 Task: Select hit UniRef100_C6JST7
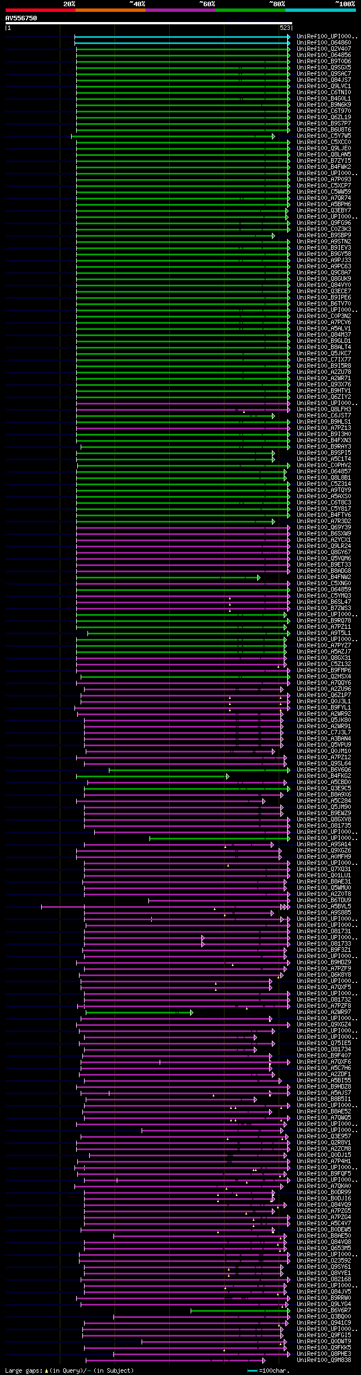click(x=324, y=415)
